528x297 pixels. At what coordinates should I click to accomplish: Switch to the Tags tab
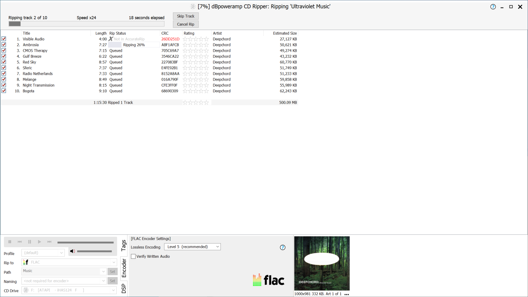[124, 245]
